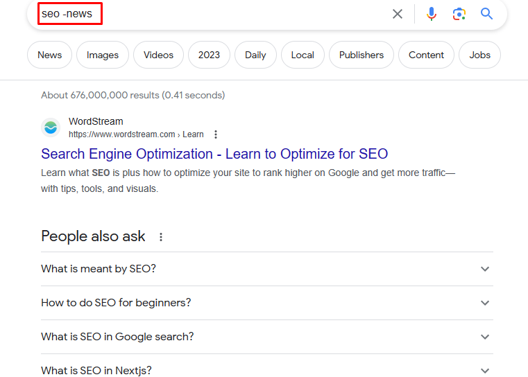The image size is (528, 377).
Task: Switch to the News filter tab
Action: coord(49,55)
